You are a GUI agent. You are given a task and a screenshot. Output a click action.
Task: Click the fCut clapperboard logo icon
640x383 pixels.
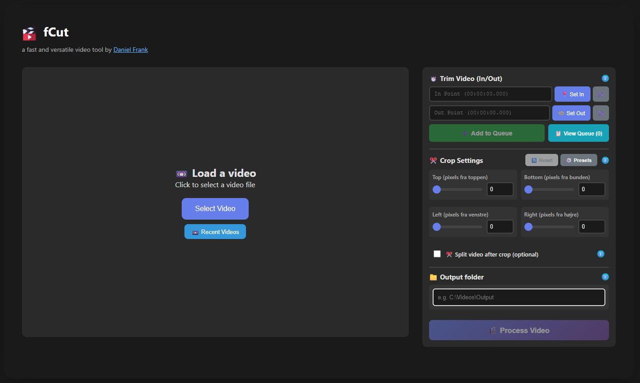[29, 34]
